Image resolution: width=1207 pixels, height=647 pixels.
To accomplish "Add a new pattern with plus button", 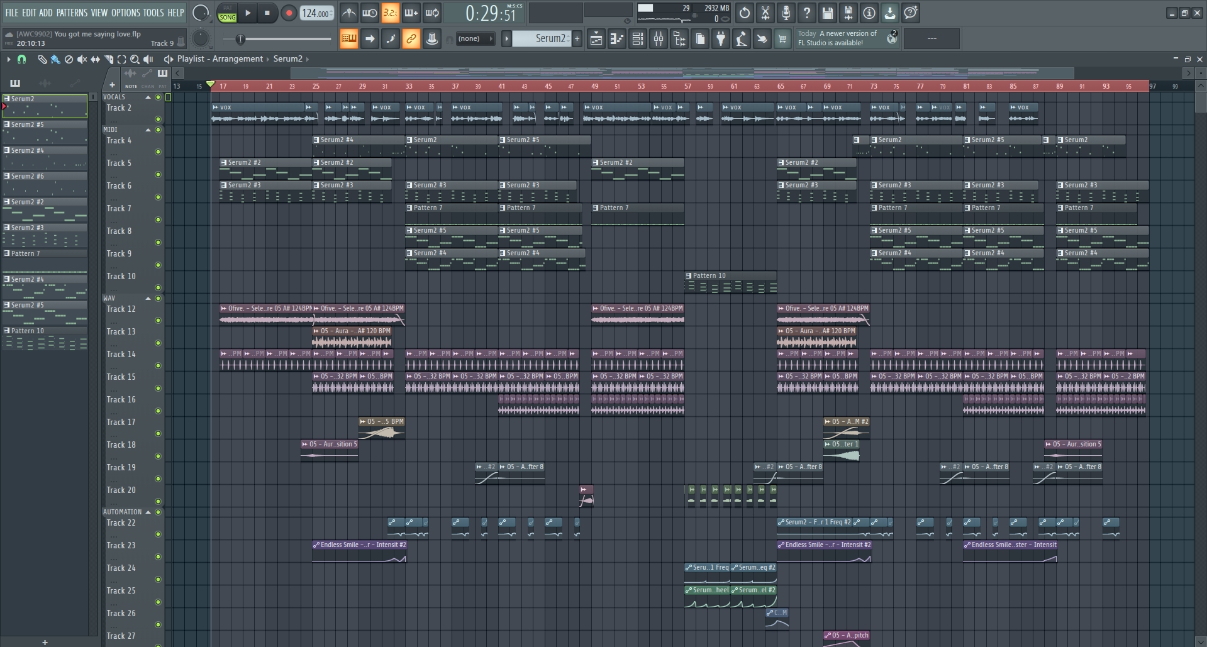I will pyautogui.click(x=577, y=39).
